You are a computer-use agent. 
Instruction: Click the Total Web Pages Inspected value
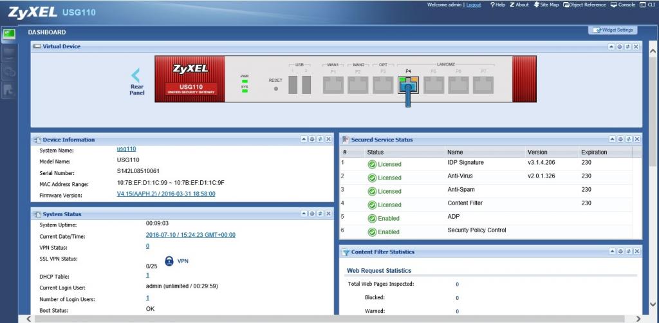pyautogui.click(x=457, y=284)
